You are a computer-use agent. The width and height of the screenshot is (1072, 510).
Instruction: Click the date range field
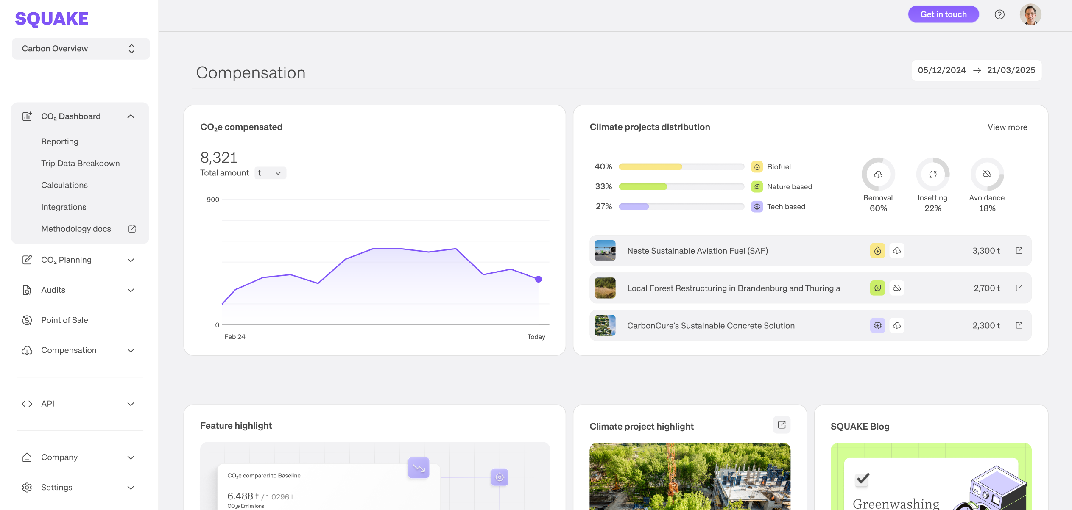pyautogui.click(x=976, y=70)
